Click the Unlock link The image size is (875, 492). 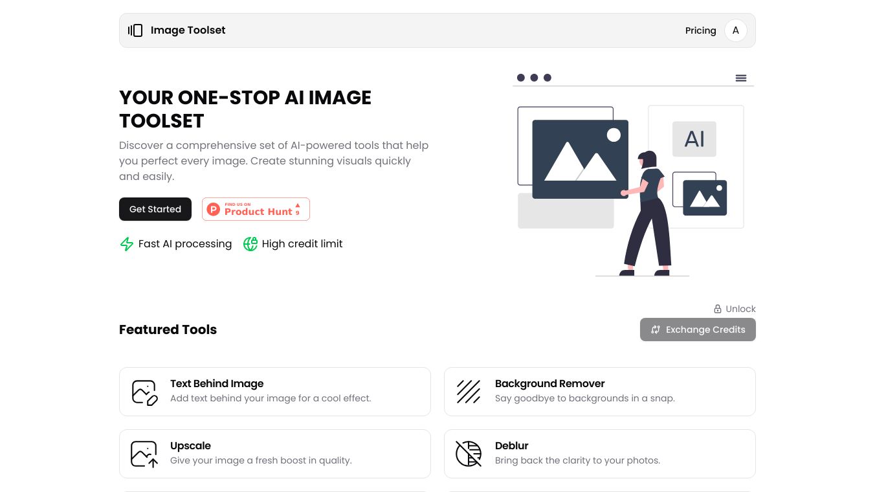[x=735, y=309]
